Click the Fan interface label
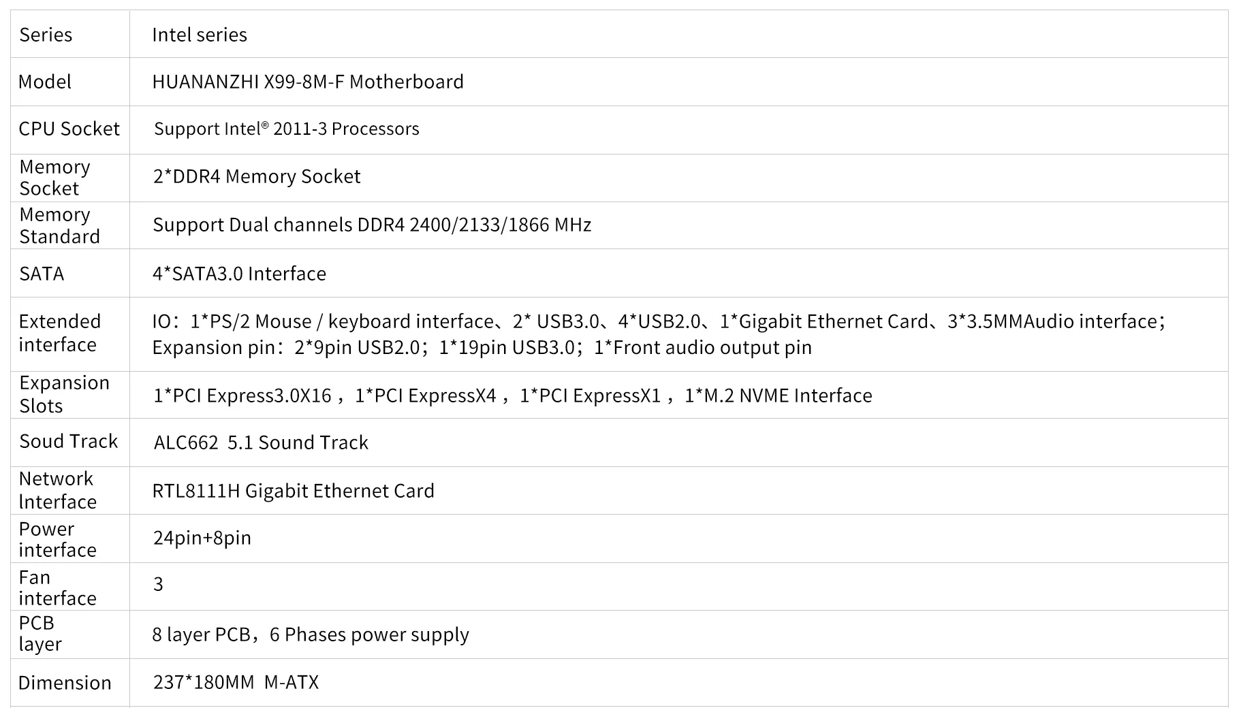The width and height of the screenshot is (1241, 708). [57, 588]
